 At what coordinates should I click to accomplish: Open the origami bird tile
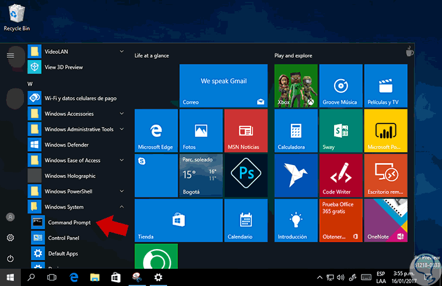click(296, 176)
